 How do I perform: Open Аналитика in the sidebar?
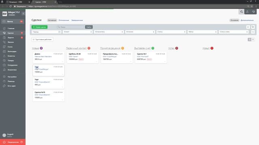tap(13, 70)
